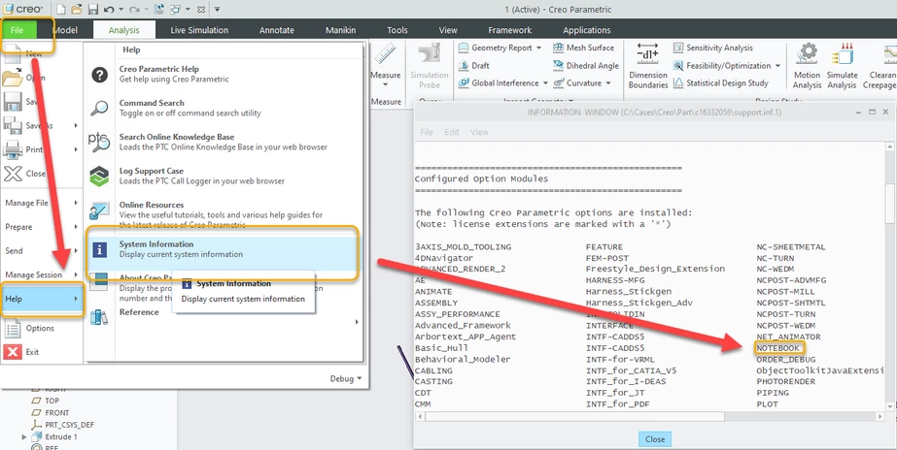This screenshot has width=897, height=450.
Task: Select Command Search entry
Action: coord(224,108)
